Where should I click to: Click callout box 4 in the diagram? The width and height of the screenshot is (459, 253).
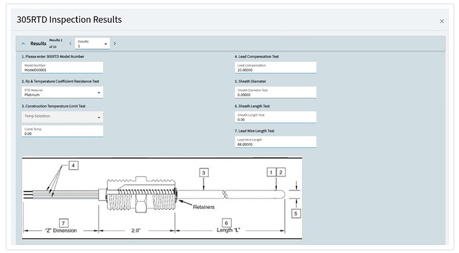(73, 165)
